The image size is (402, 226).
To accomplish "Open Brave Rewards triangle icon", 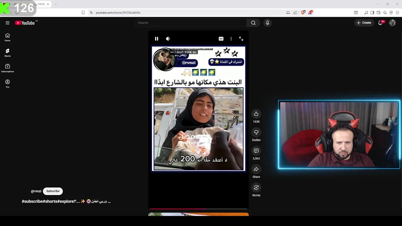I will pyautogui.click(x=310, y=13).
